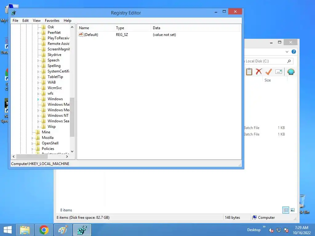
Task: Sort Explorer files by Size column
Action: click(x=268, y=80)
